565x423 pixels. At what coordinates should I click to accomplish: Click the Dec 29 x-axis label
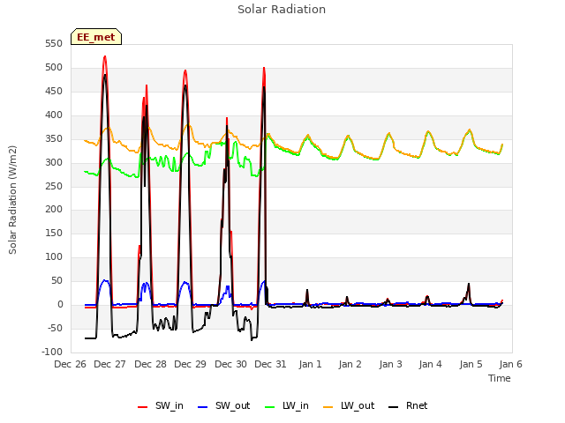(191, 364)
